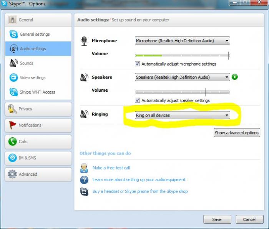
Task: Go to Video settings
Action: click(x=38, y=77)
